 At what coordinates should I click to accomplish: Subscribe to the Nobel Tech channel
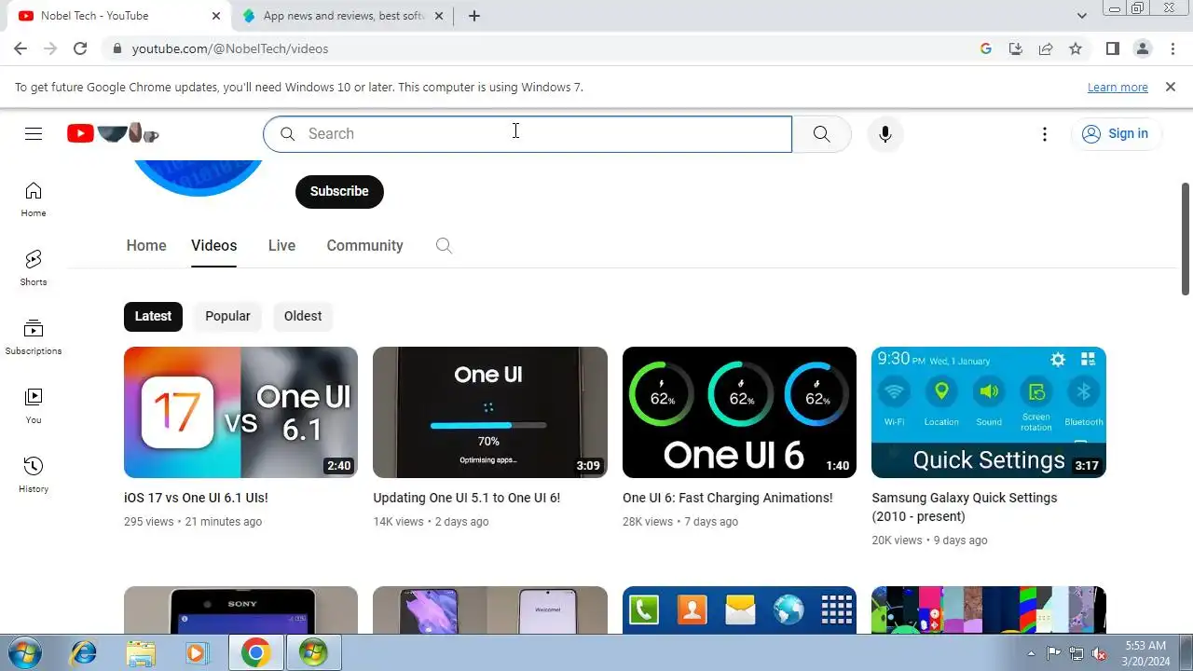point(339,191)
